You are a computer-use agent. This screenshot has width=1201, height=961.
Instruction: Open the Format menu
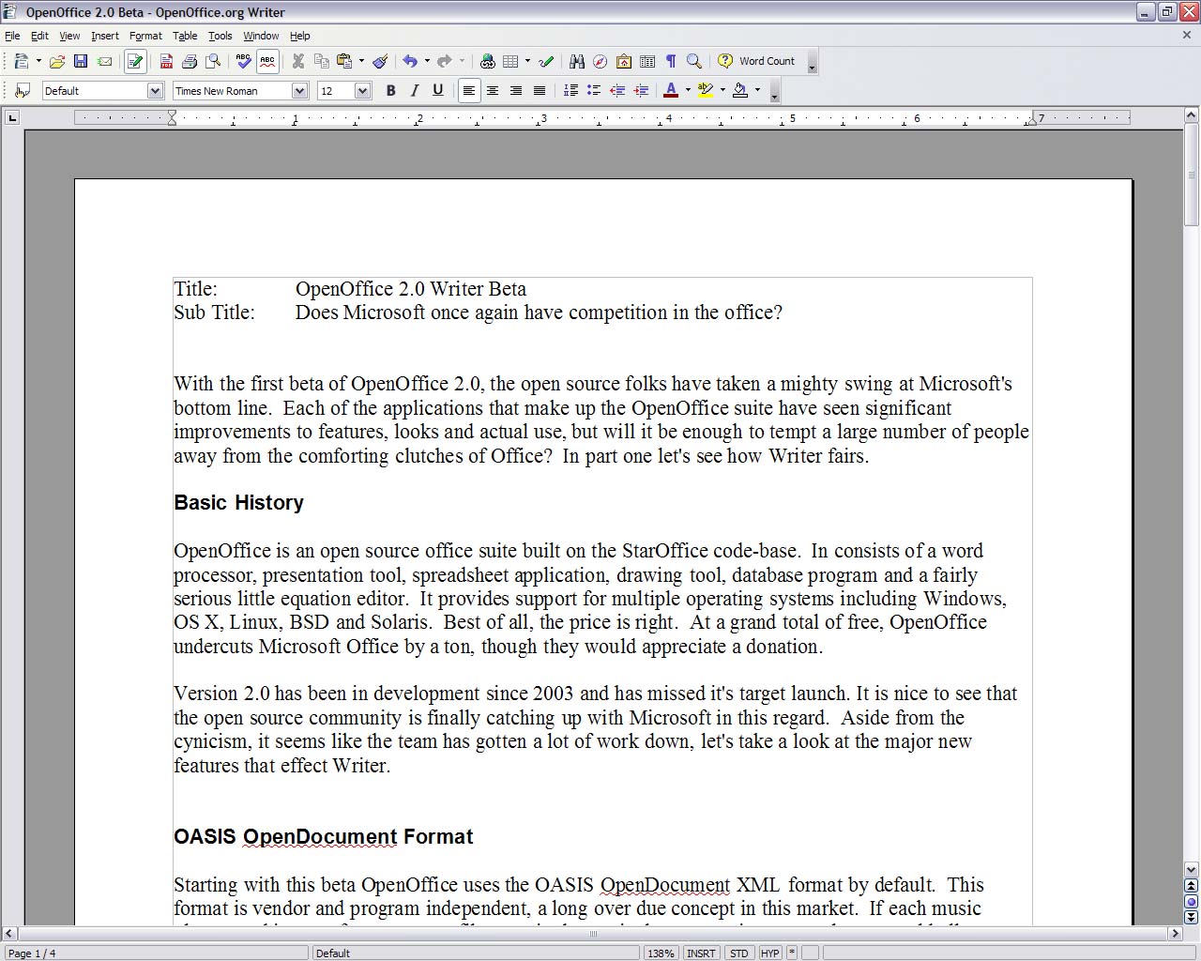point(145,36)
